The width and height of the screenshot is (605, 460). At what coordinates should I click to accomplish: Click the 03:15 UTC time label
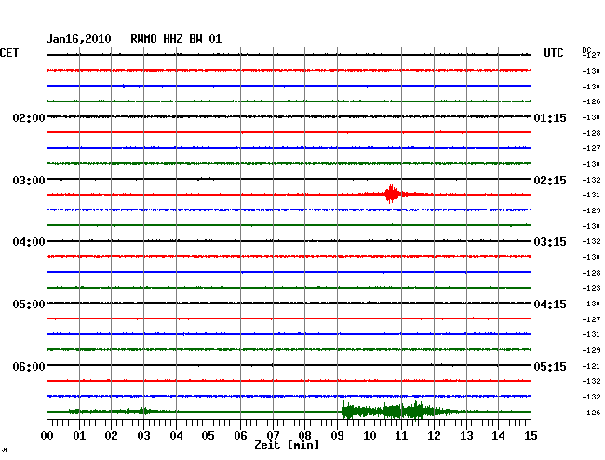550,242
